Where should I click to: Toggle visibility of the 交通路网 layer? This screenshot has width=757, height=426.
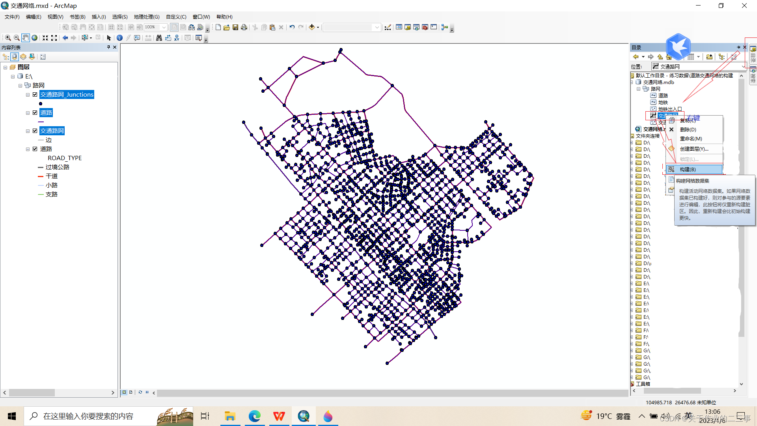coord(35,131)
